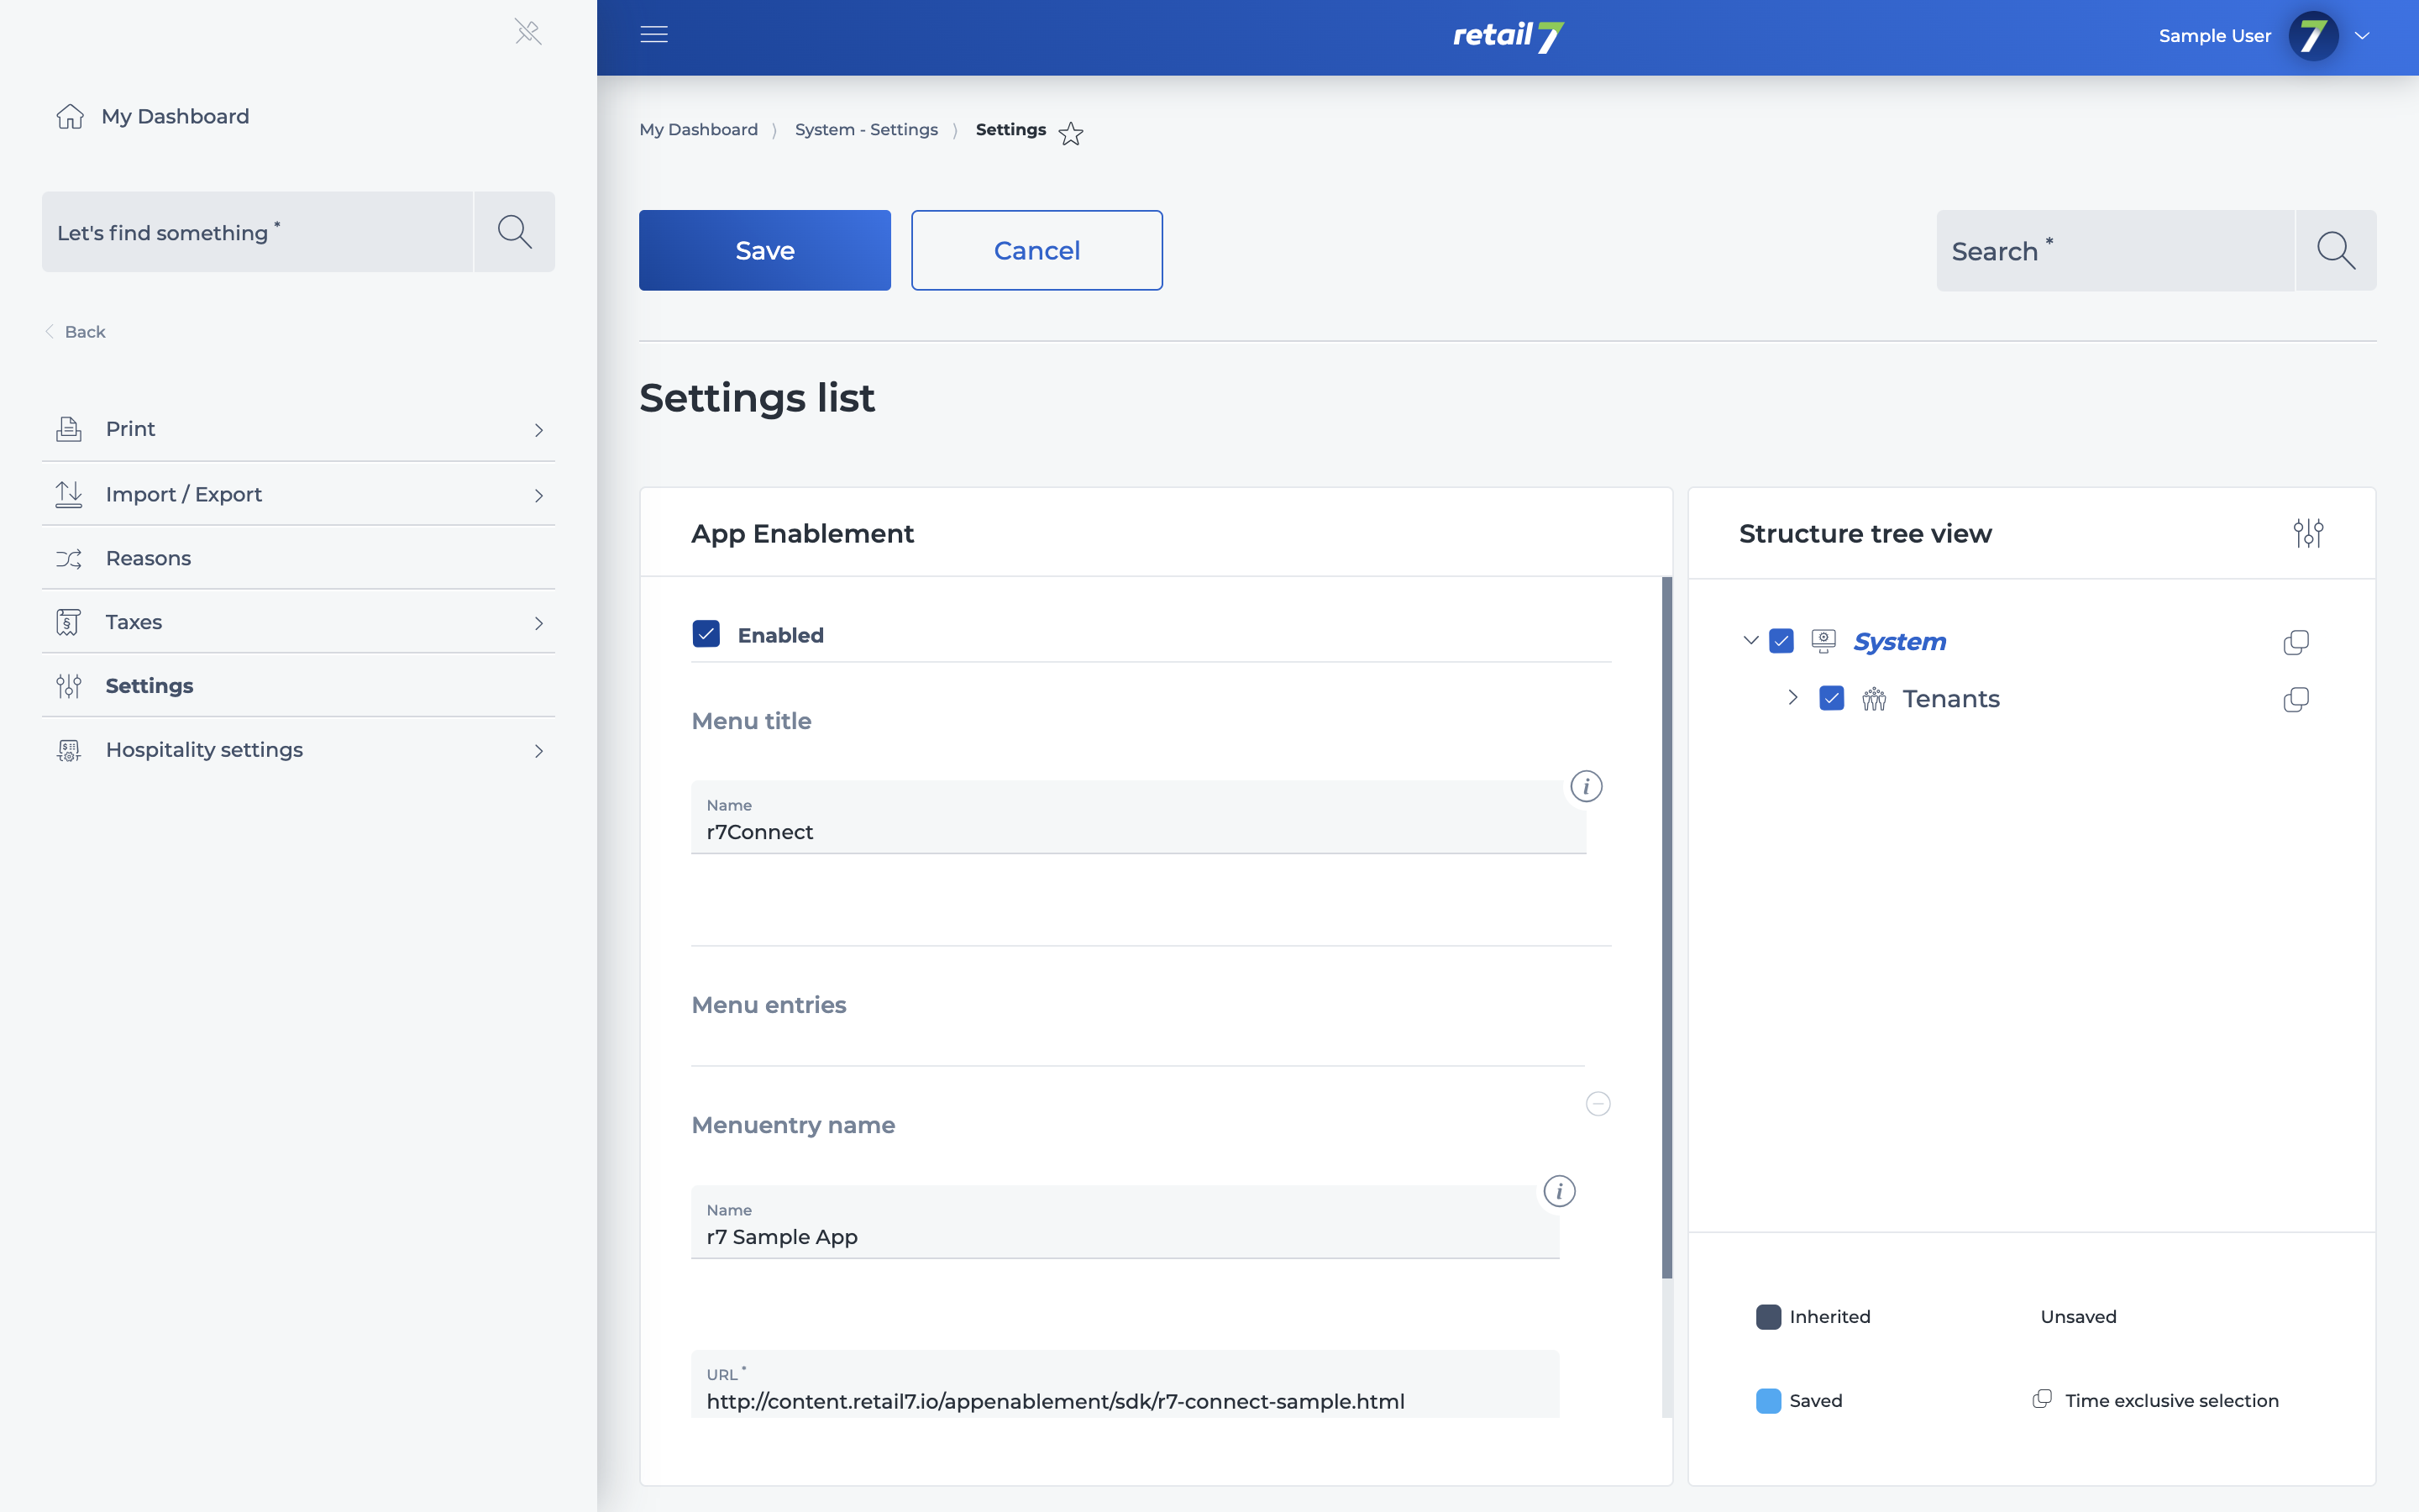The height and width of the screenshot is (1512, 2419).
Task: Click the Saved color swatch
Action: tap(1768, 1401)
